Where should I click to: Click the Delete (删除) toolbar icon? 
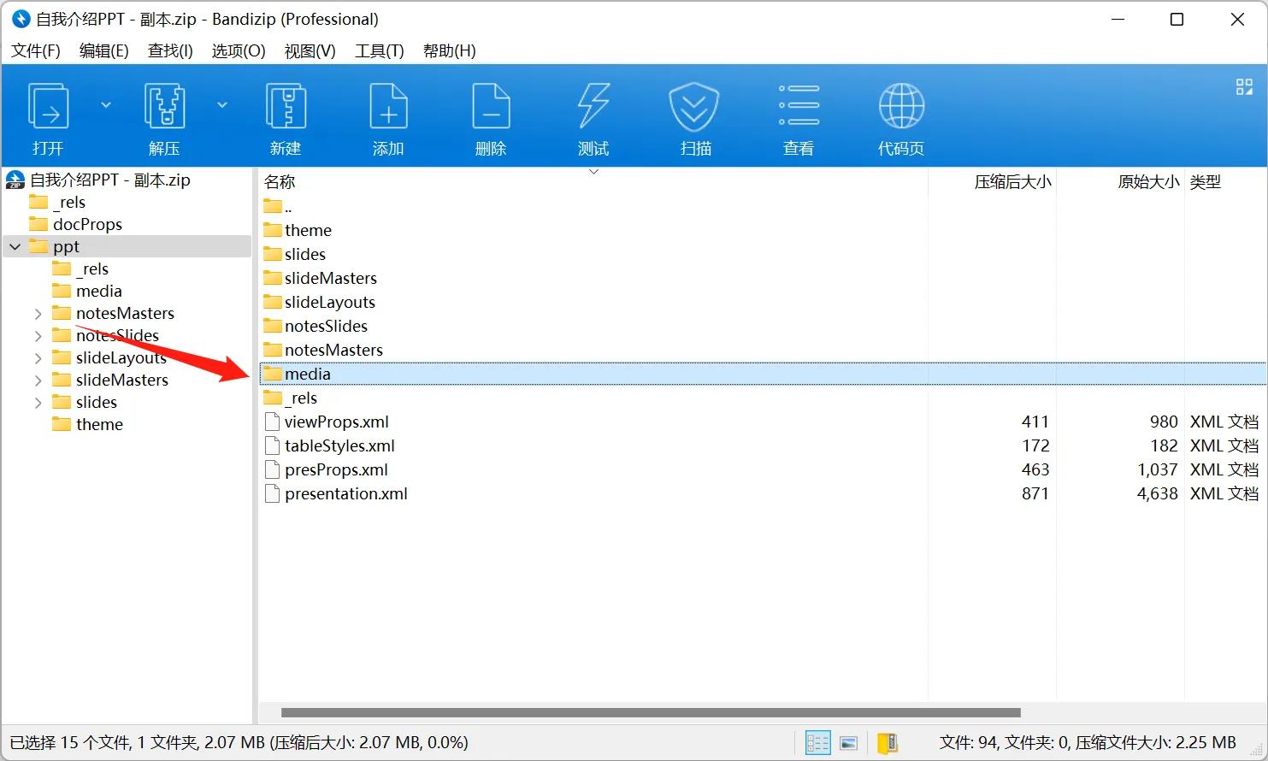pyautogui.click(x=491, y=106)
